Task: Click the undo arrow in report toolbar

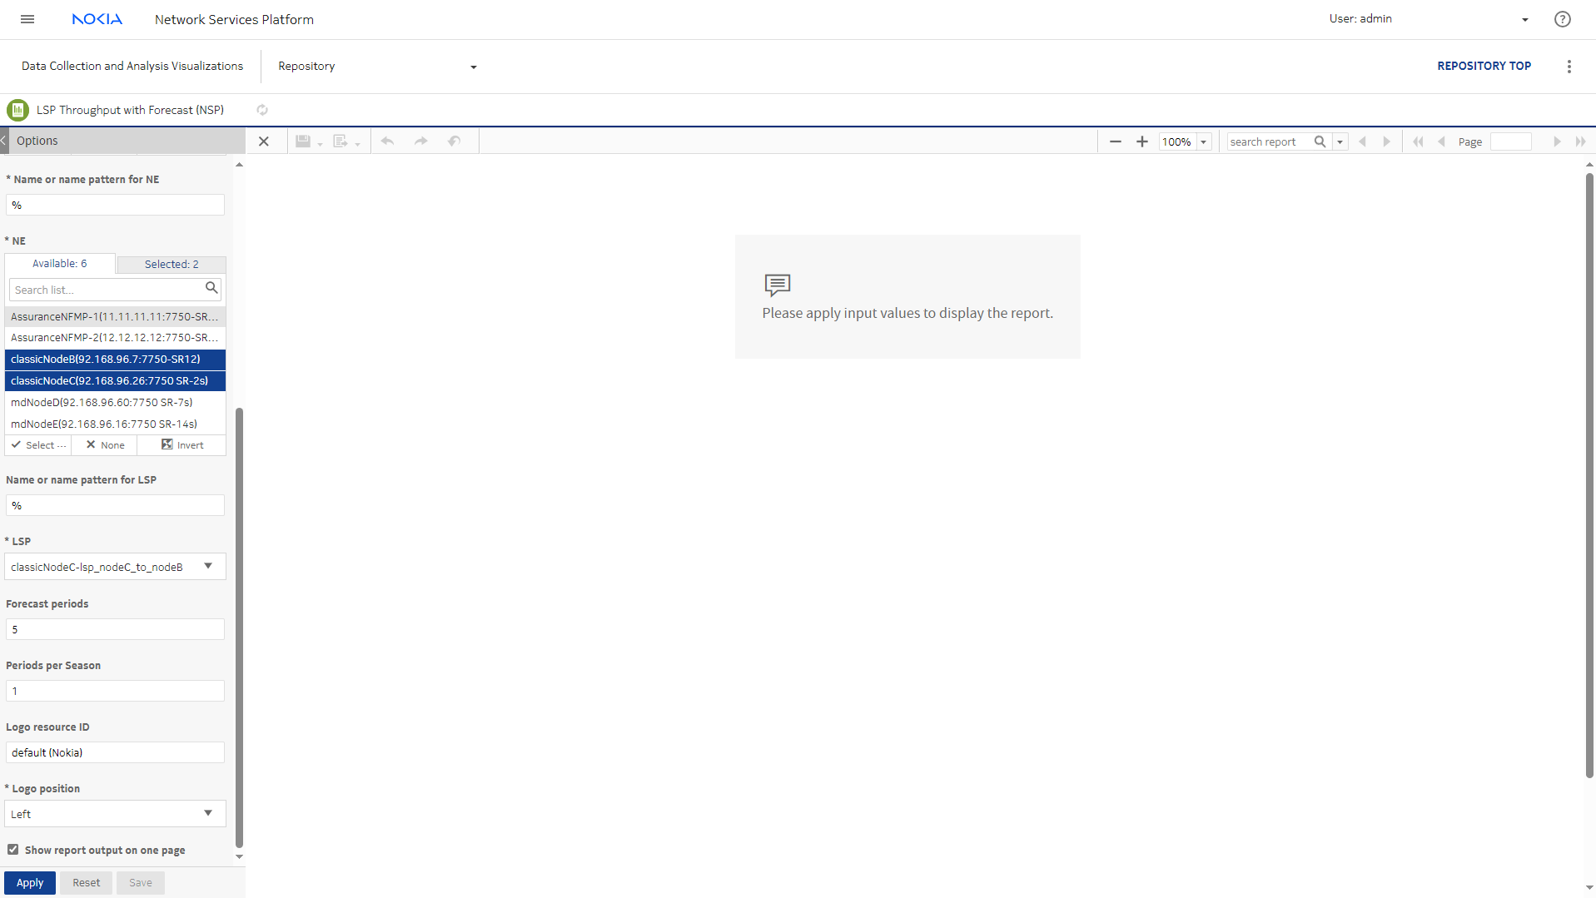Action: pos(387,141)
